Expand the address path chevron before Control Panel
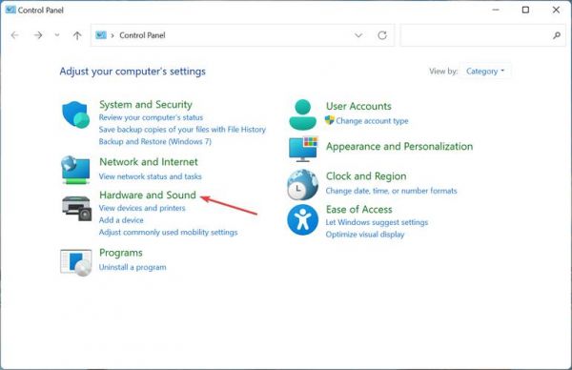Screen dimensions: 572x370 click(x=112, y=35)
